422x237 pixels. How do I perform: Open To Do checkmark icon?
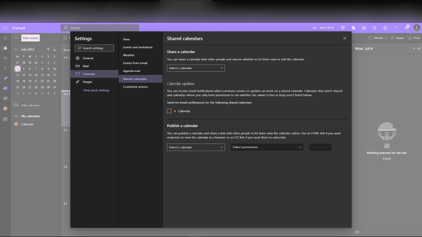(5, 78)
